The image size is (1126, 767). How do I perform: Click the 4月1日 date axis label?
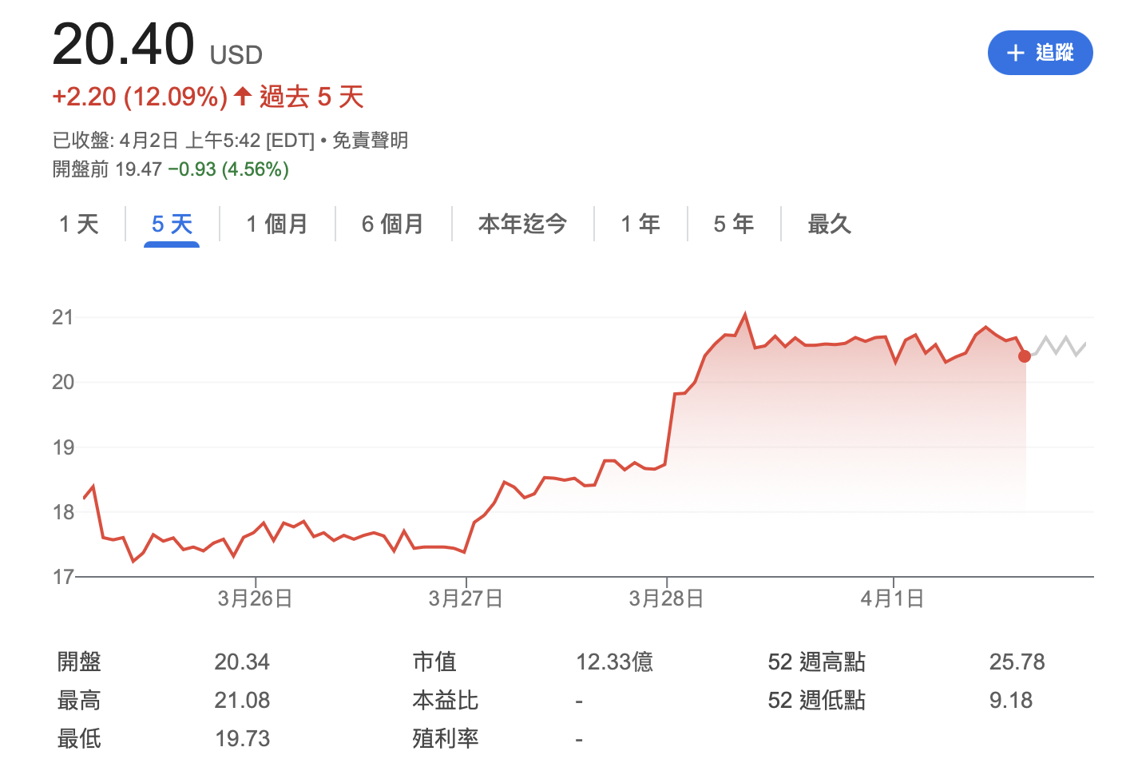tap(892, 598)
